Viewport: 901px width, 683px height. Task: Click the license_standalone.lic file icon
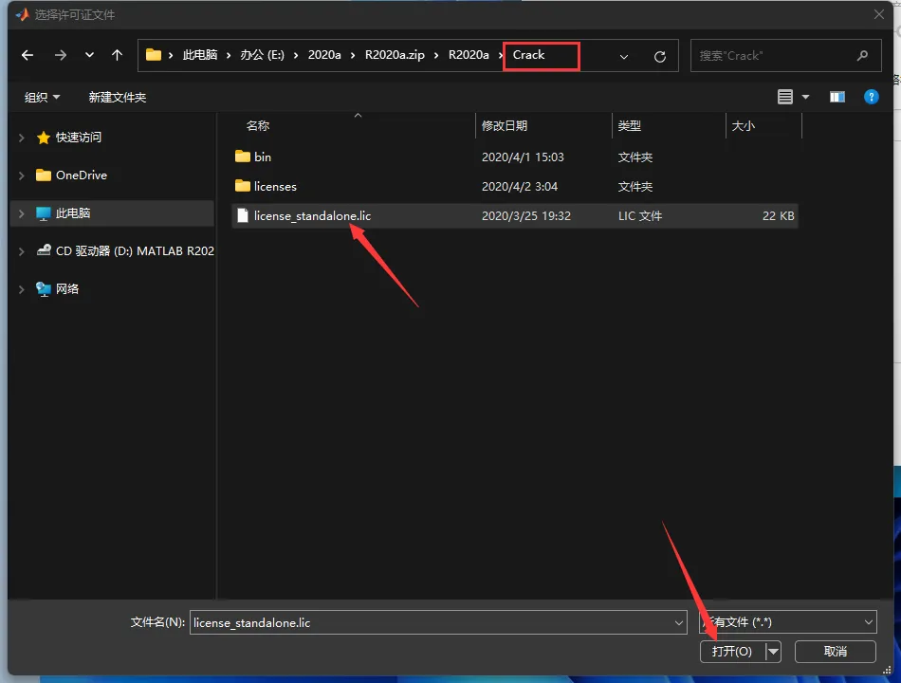[x=243, y=215]
